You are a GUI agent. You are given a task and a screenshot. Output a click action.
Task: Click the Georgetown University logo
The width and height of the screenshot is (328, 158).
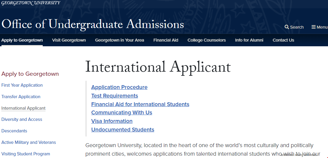pyautogui.click(x=31, y=3)
